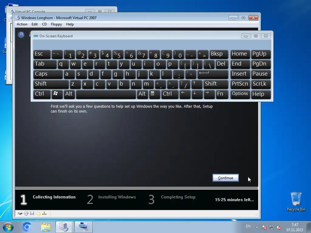Click the network tray icon
The width and height of the screenshot is (311, 233).
click(271, 227)
